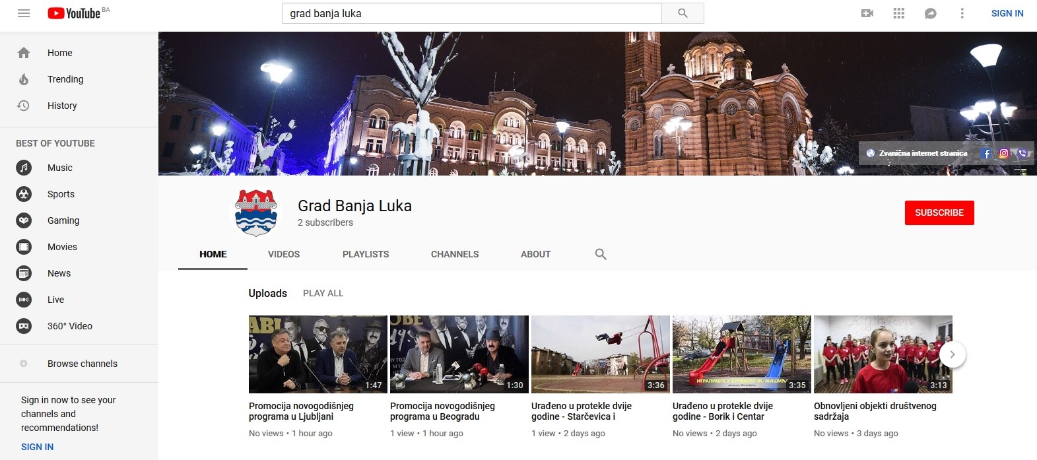Open the messages bubble icon
Screen dimensions: 1037x460
click(x=930, y=13)
